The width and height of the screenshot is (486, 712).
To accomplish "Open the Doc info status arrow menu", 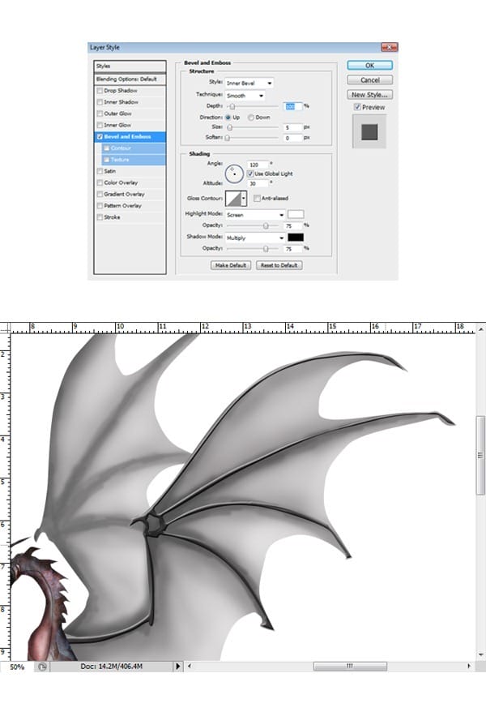I will coord(177,666).
